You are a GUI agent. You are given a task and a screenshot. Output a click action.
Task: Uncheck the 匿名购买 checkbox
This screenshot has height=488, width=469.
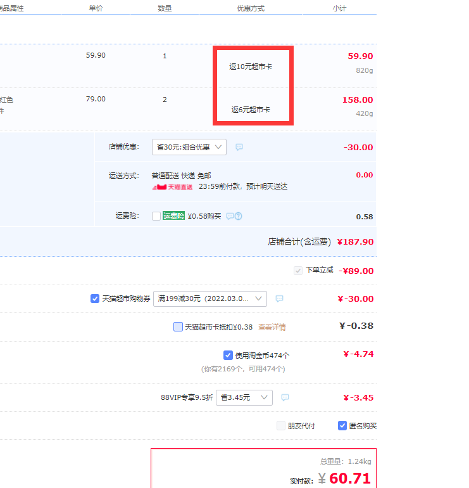coord(342,425)
